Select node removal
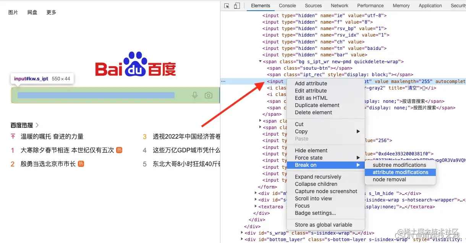 [400, 179]
